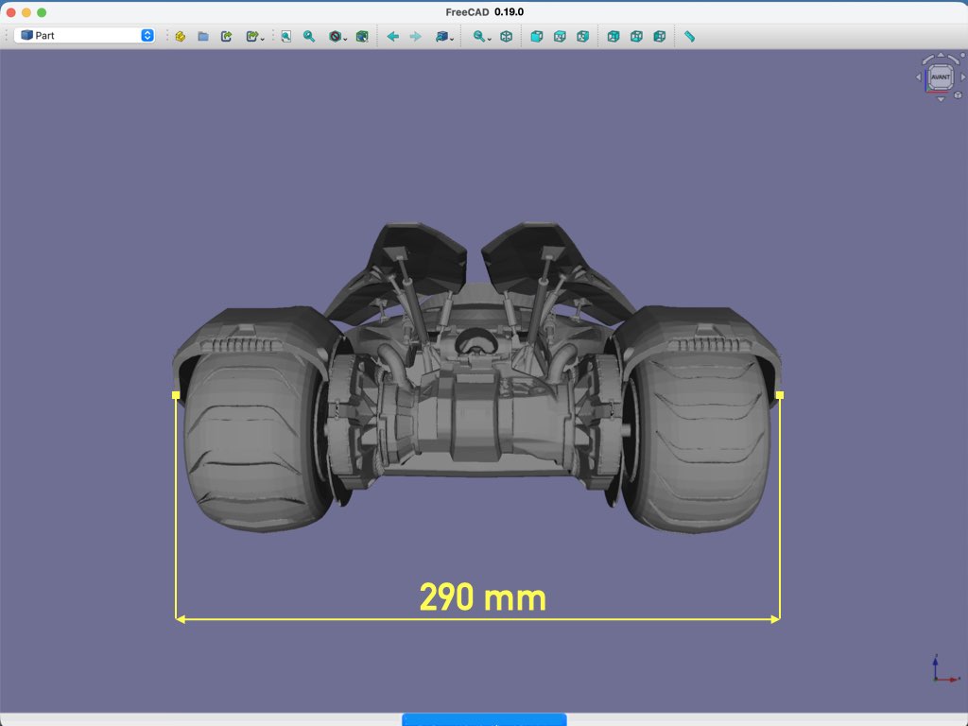
Task: Click the create group icon
Action: click(x=180, y=36)
